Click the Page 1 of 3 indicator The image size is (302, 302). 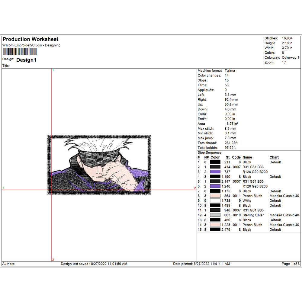(291, 264)
